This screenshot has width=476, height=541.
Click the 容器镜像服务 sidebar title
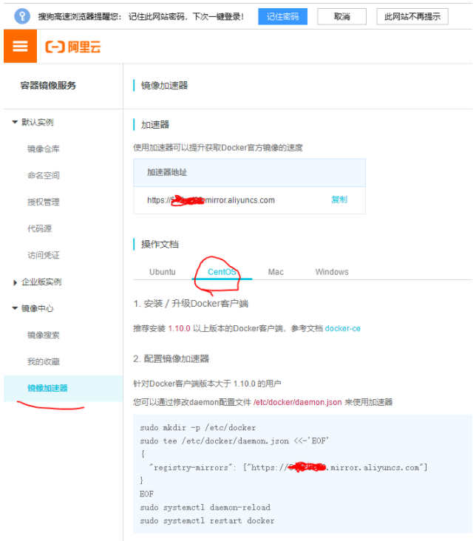[48, 86]
